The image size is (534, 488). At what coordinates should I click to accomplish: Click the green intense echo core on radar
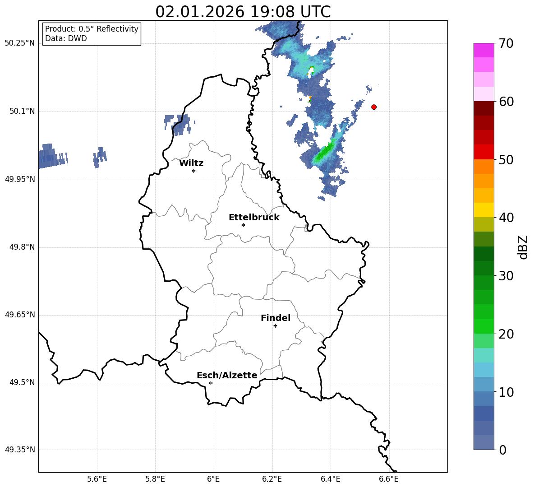(324, 152)
